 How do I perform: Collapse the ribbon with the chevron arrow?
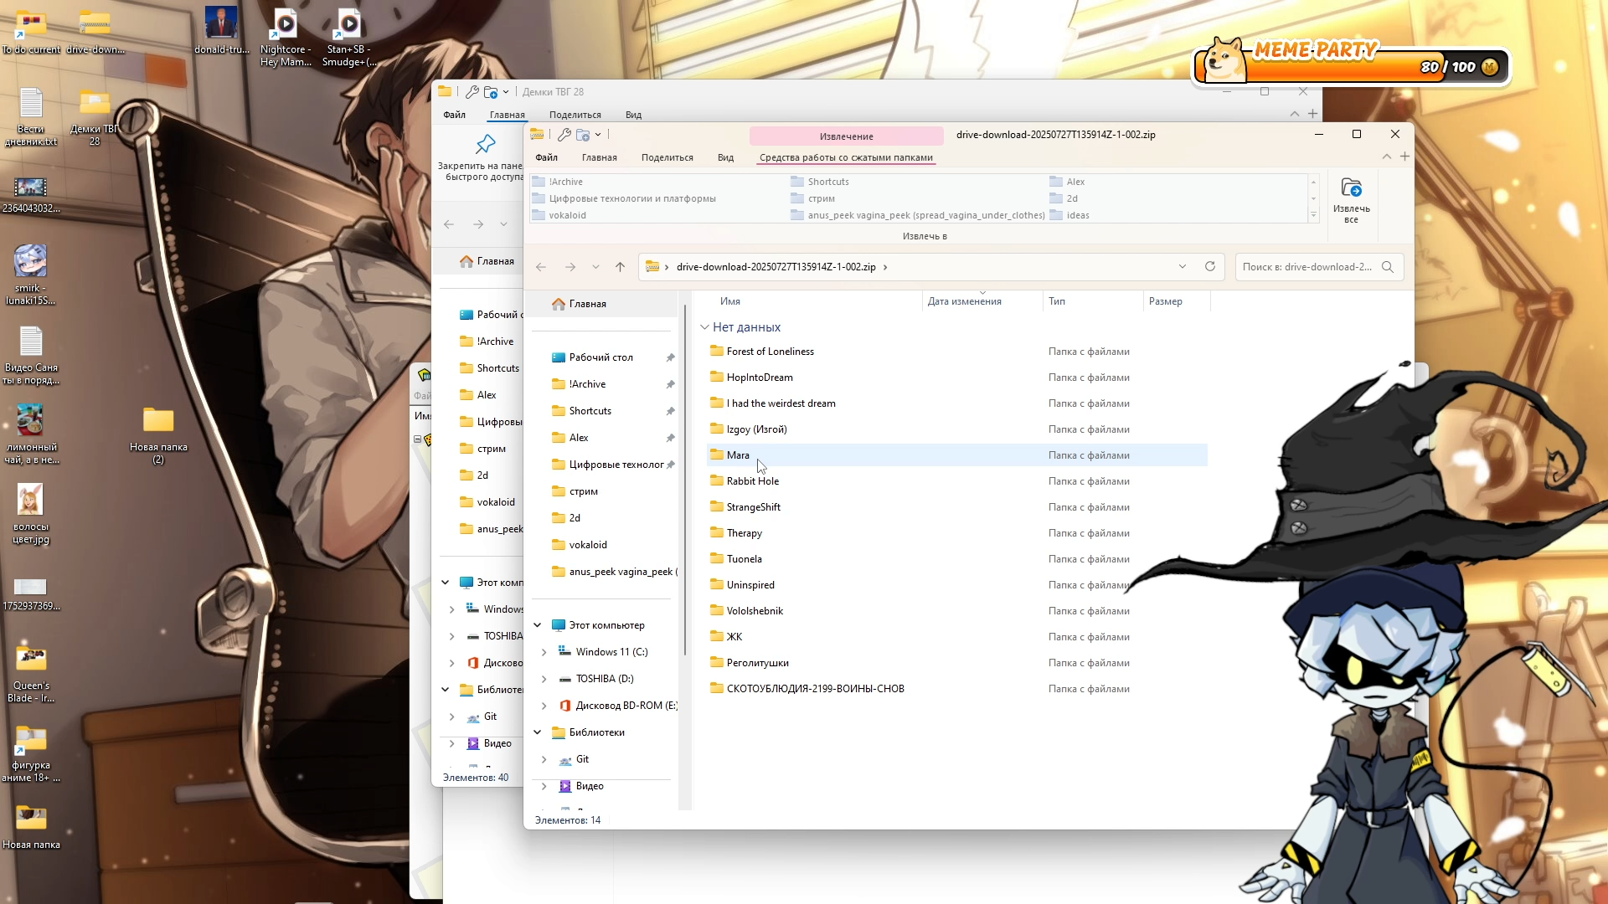tap(1386, 157)
